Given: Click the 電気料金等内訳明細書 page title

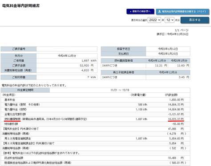Looking at the screenshot, I should pos(21,6).
